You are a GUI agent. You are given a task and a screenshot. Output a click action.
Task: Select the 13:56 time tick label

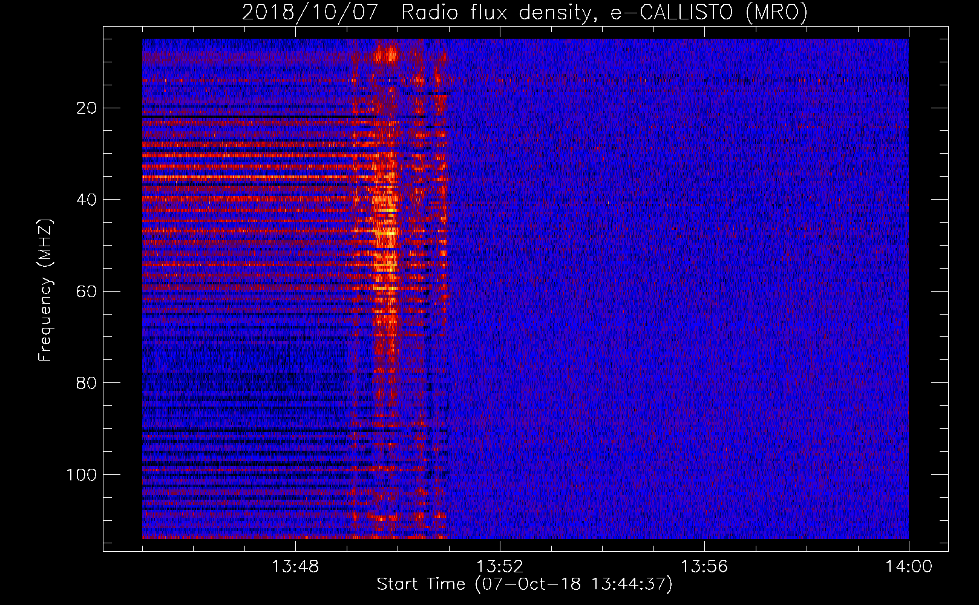[x=704, y=567]
